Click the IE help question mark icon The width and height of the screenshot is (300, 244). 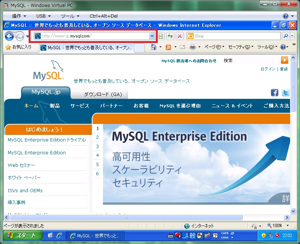point(283,47)
